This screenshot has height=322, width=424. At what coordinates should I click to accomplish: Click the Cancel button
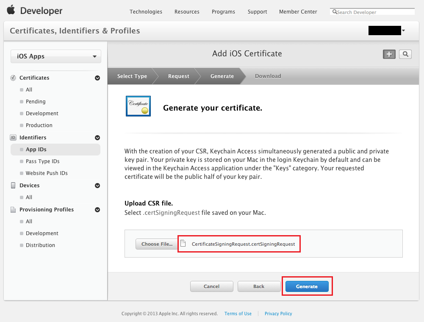pyautogui.click(x=211, y=286)
